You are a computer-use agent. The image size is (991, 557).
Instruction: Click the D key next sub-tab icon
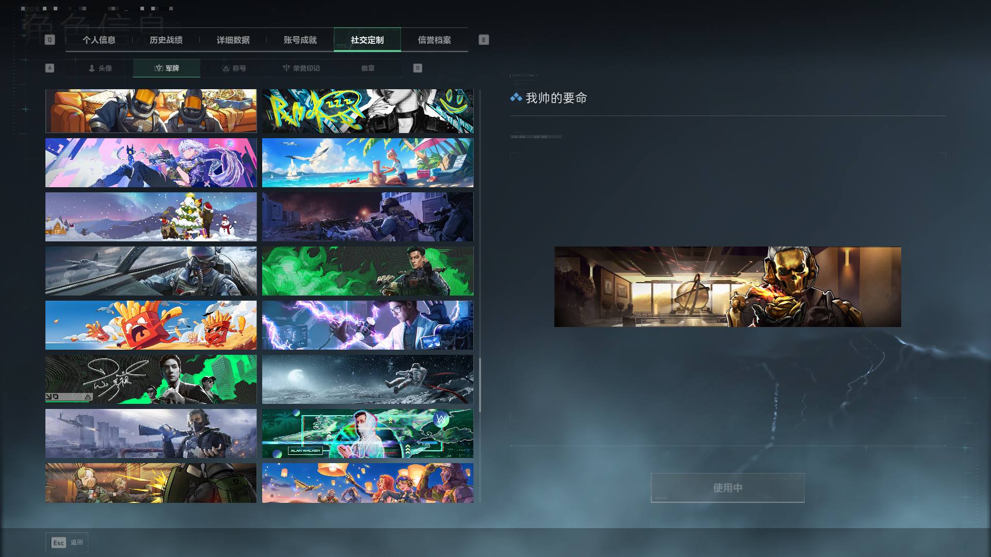(418, 68)
